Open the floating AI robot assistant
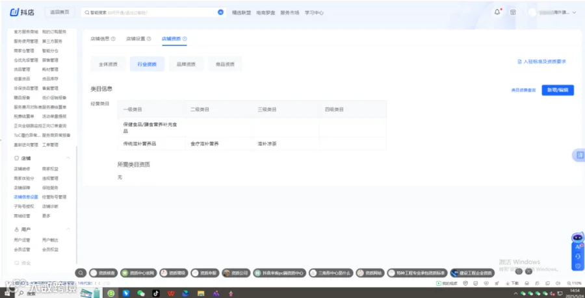Viewport: 585px width, 298px height. pyautogui.click(x=578, y=237)
